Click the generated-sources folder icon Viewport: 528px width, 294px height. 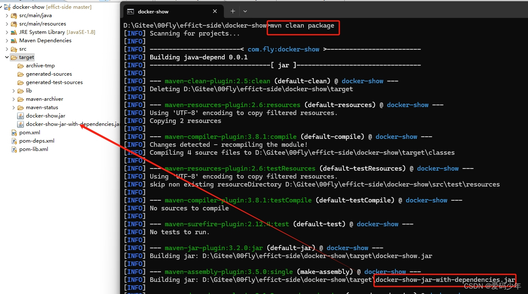point(21,74)
